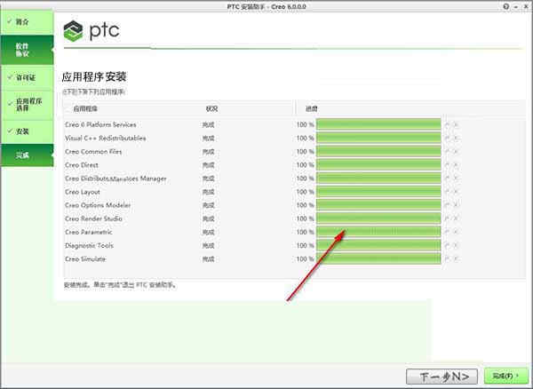Image resolution: width=533 pixels, height=389 pixels.
Task: Click the cancel X icon for Creo Direct
Action: [456, 165]
